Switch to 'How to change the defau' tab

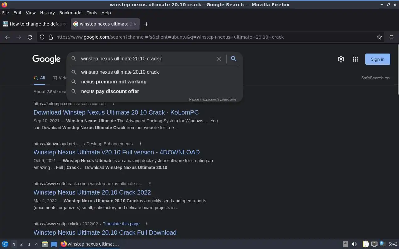[35, 24]
